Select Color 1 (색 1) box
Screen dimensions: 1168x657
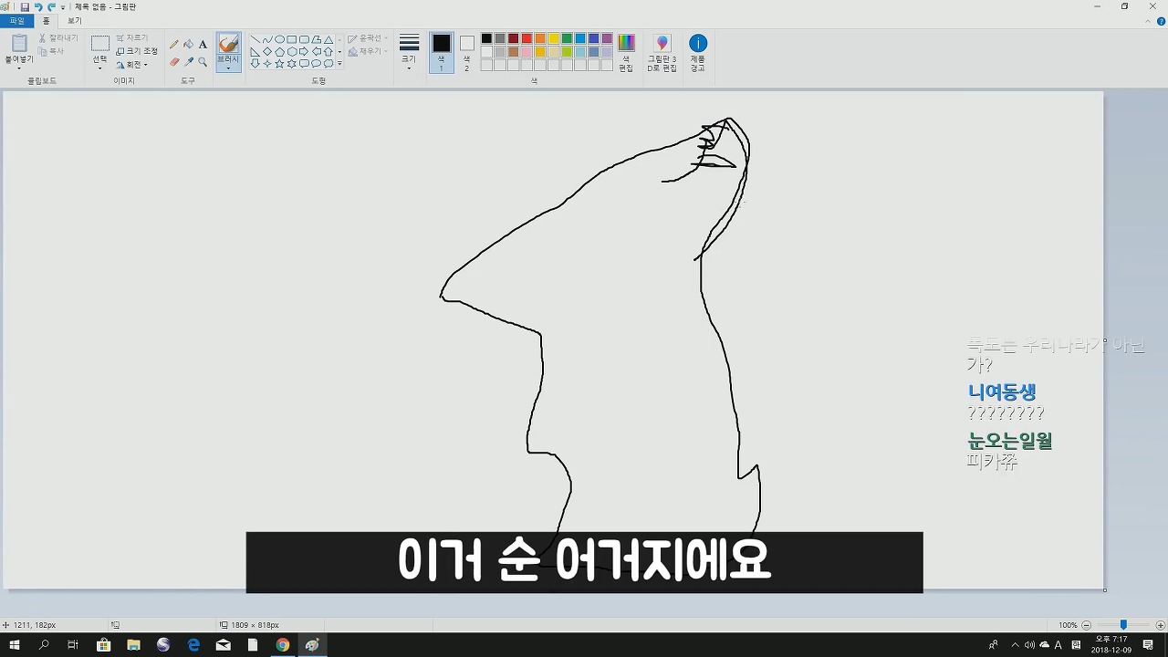click(x=442, y=52)
